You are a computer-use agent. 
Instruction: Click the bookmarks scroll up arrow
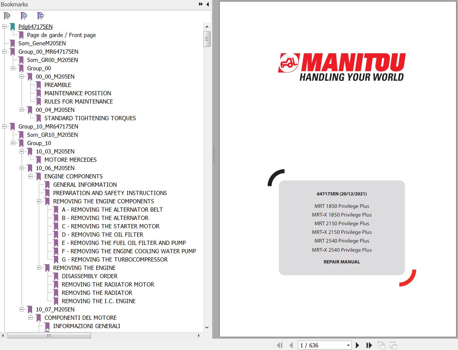coord(207,27)
